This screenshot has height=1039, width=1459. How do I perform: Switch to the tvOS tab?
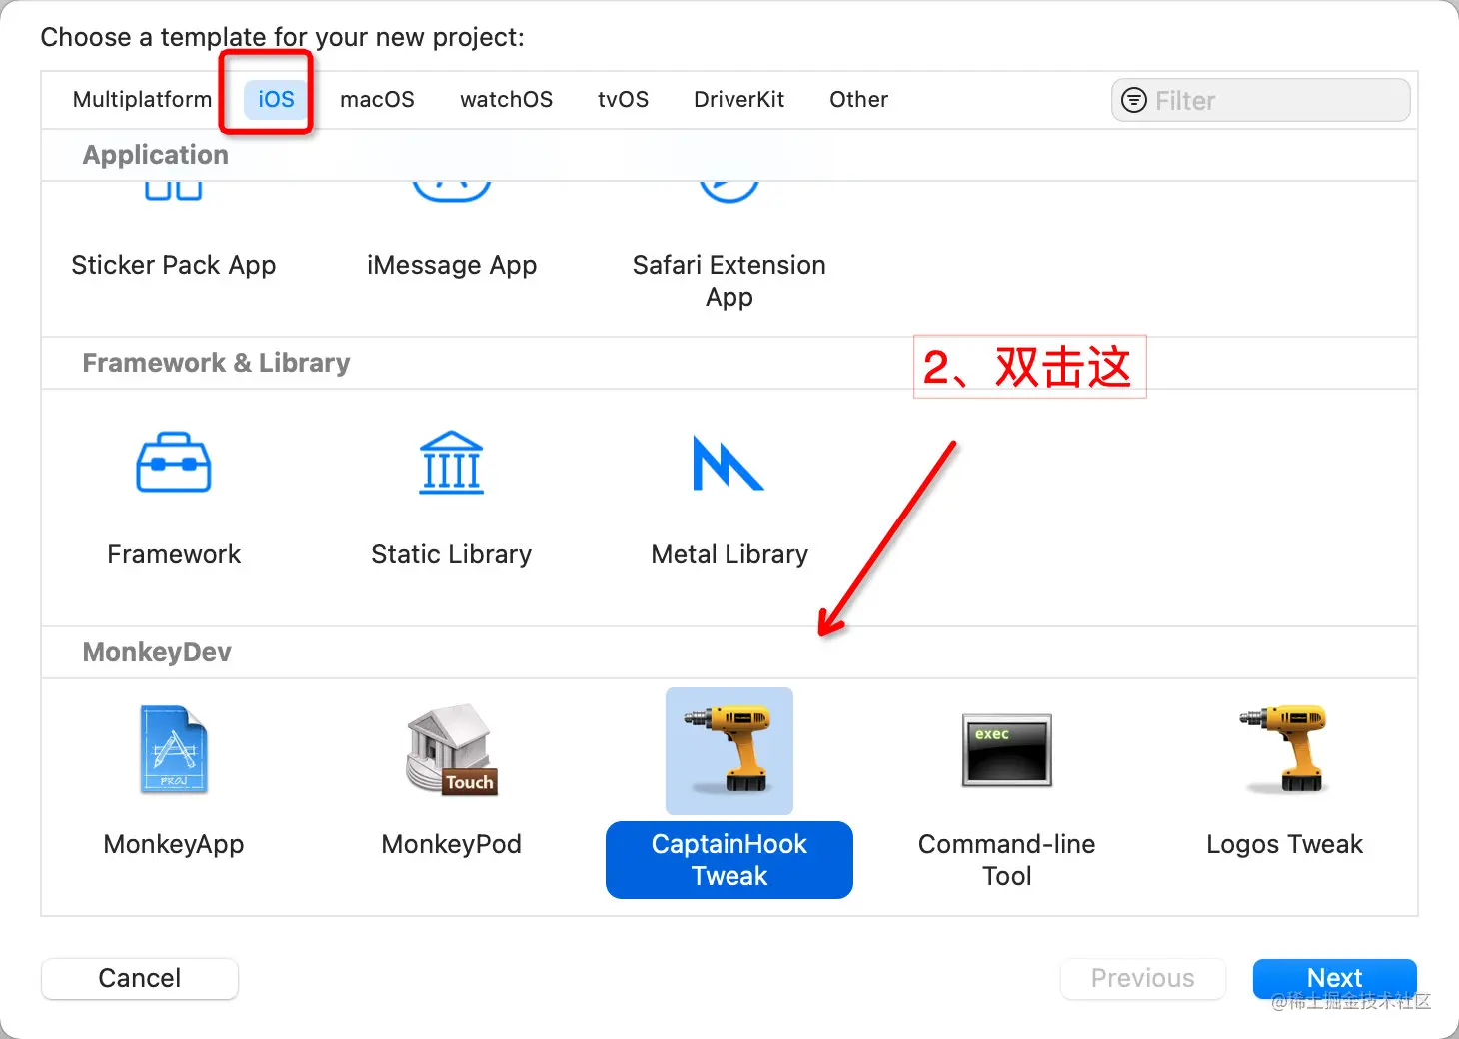[x=623, y=100]
